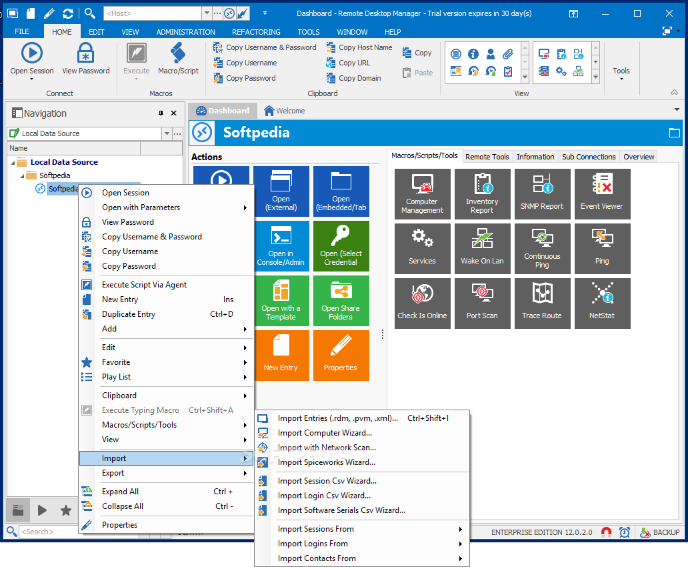The width and height of the screenshot is (688, 567).
Task: Open the Host combo box dropdown
Action: (x=207, y=13)
